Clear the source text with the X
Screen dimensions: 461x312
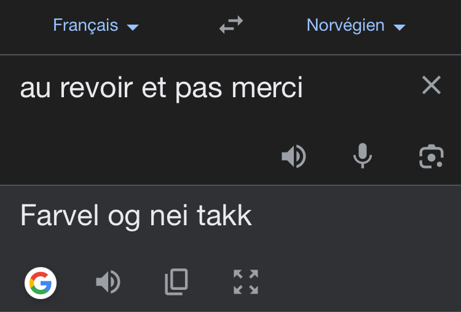point(431,86)
